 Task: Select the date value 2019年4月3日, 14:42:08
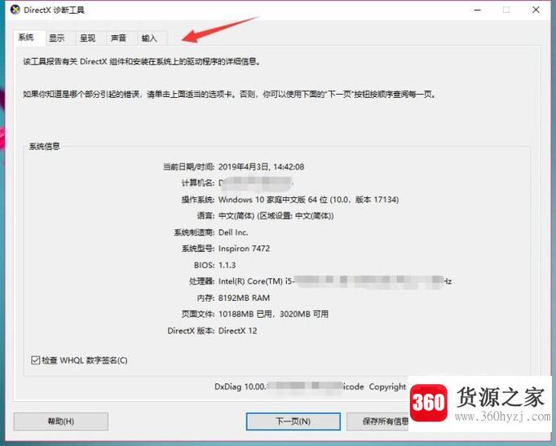[261, 166]
